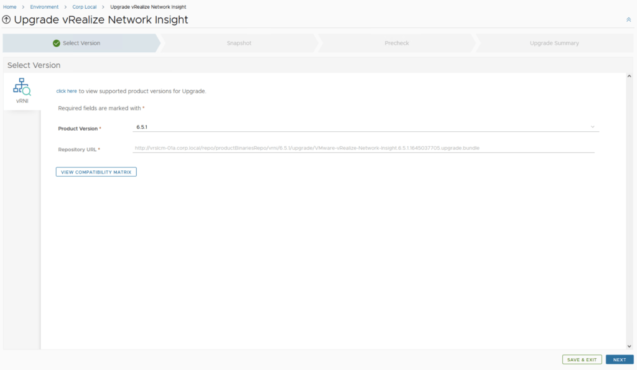
Task: Go to the Snapshot wizard step
Action: (239, 44)
